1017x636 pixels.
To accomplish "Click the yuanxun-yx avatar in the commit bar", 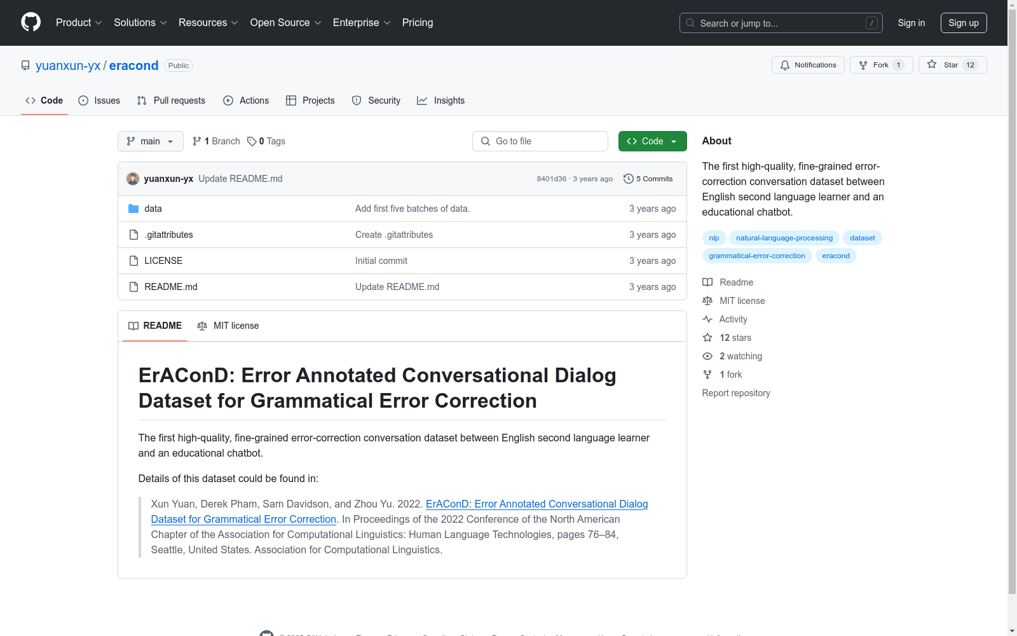I will tap(133, 179).
